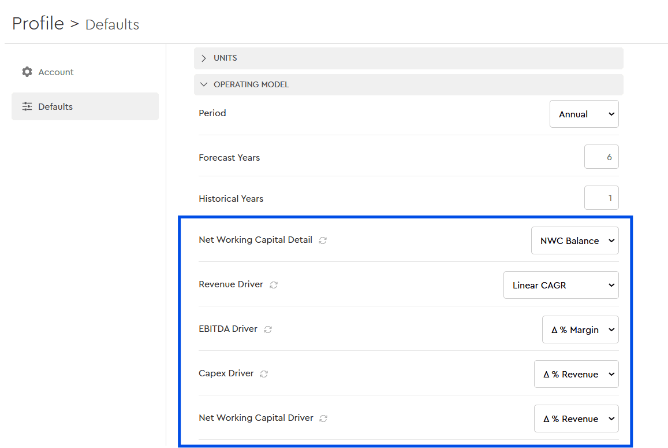Screen dimensions: 668x448
Task: Open the Account settings page in sidebar
Action: [x=55, y=72]
